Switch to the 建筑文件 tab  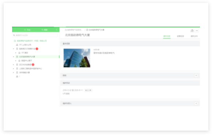point(194,36)
